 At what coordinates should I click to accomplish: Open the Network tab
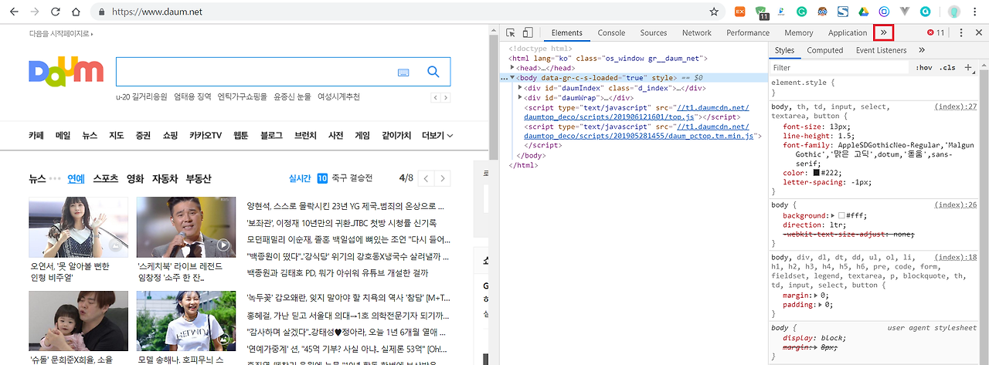coord(696,32)
